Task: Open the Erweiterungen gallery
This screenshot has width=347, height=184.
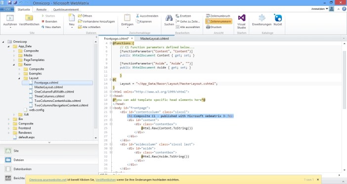Action: pos(261,20)
